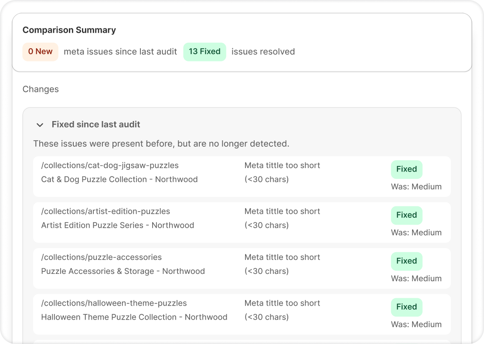Click Was: Medium label in halloween row
484x344 pixels.
point(416,324)
